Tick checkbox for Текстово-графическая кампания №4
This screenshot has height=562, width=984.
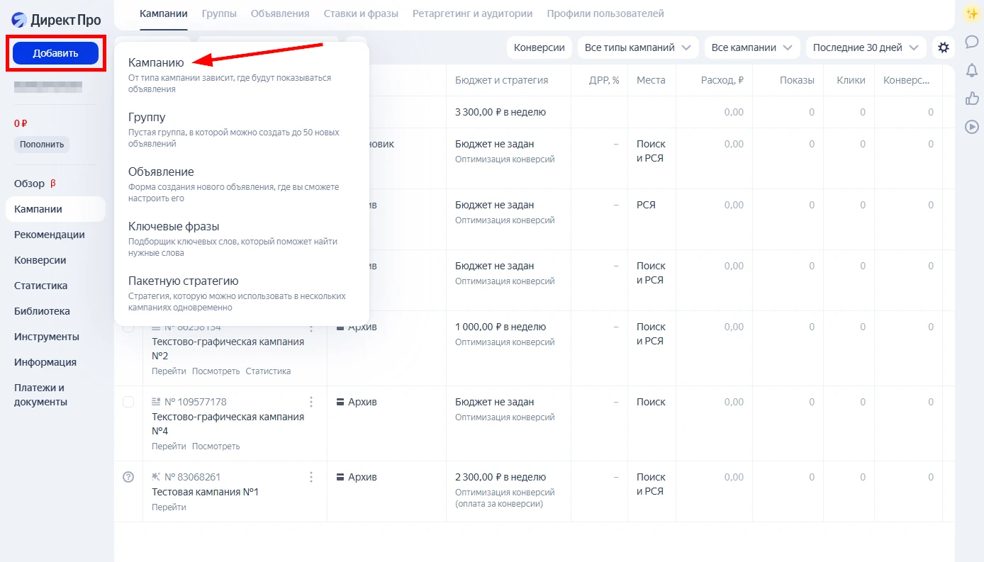tap(128, 402)
